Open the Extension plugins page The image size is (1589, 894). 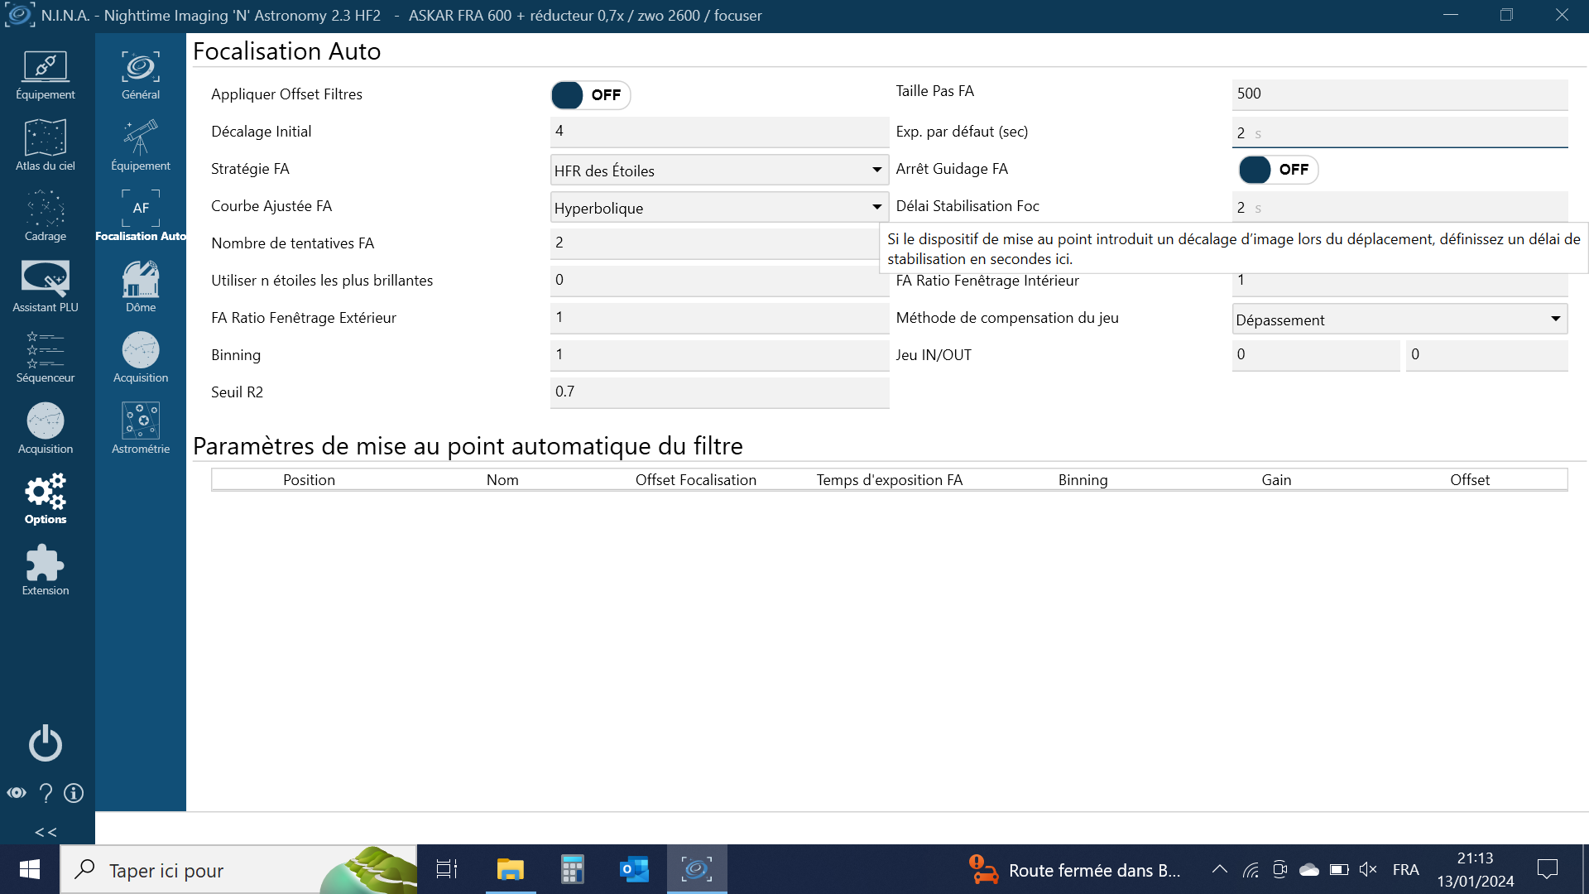(x=46, y=570)
